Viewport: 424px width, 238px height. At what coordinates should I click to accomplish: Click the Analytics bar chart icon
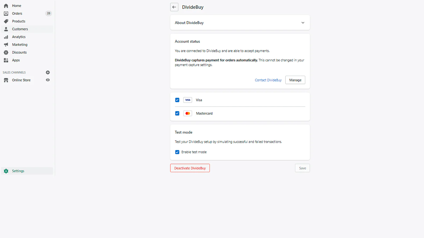(x=6, y=37)
